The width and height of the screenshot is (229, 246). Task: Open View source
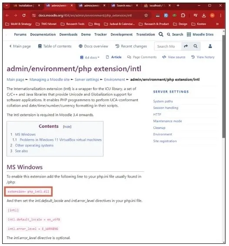pyautogui.click(x=174, y=57)
